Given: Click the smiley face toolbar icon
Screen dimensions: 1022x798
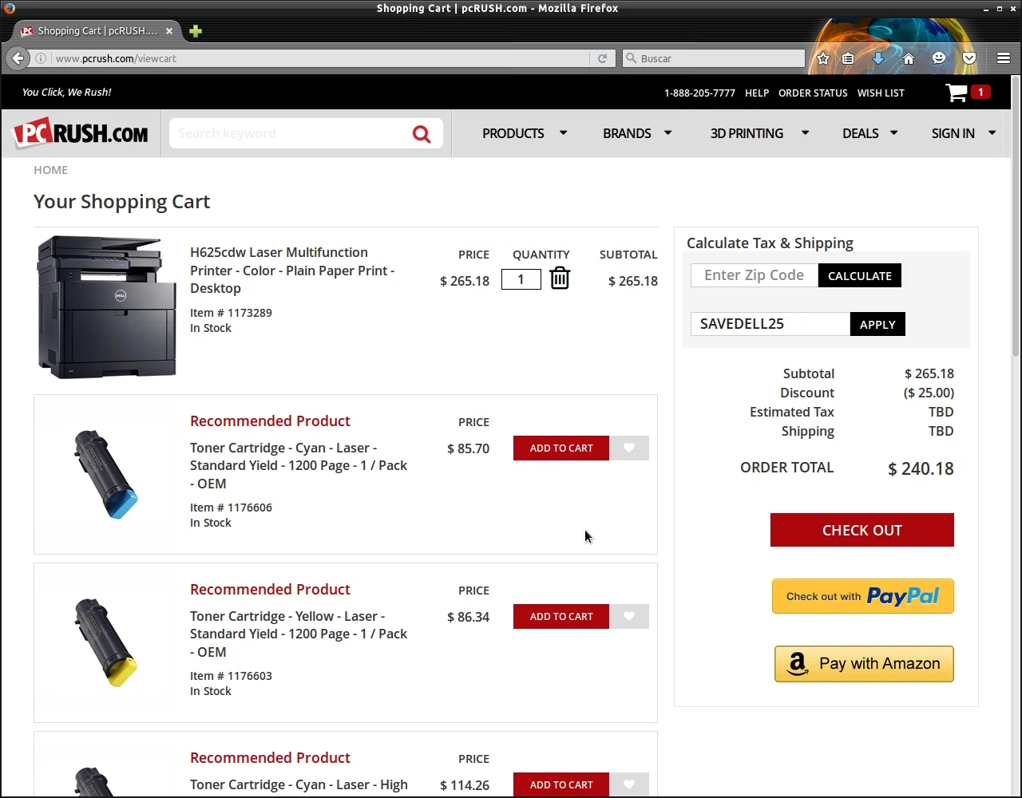Looking at the screenshot, I should 939,58.
